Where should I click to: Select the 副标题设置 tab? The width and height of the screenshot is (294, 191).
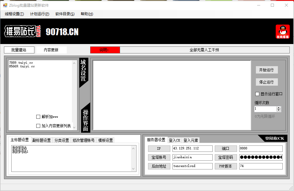coord(42,140)
